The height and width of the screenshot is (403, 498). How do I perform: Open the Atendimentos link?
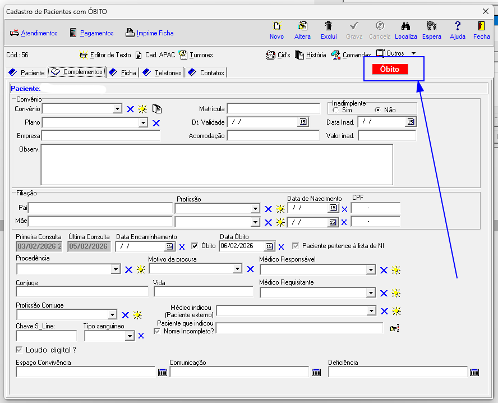tap(39, 33)
